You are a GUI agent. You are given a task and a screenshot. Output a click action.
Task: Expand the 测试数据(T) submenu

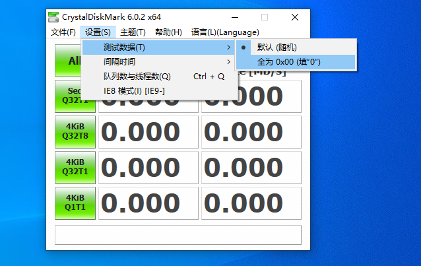click(x=160, y=48)
